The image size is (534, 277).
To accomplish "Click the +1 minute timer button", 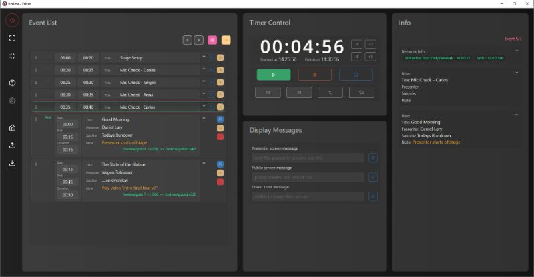I will [371, 44].
